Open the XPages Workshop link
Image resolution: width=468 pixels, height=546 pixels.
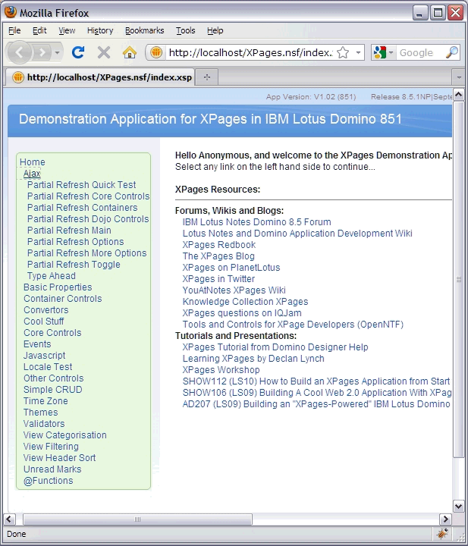point(221,370)
